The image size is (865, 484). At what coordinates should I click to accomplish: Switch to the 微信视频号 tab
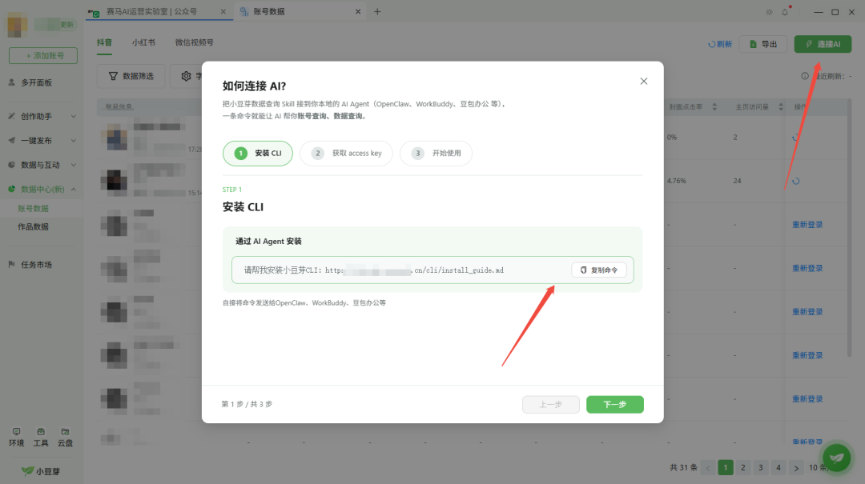pyautogui.click(x=194, y=42)
